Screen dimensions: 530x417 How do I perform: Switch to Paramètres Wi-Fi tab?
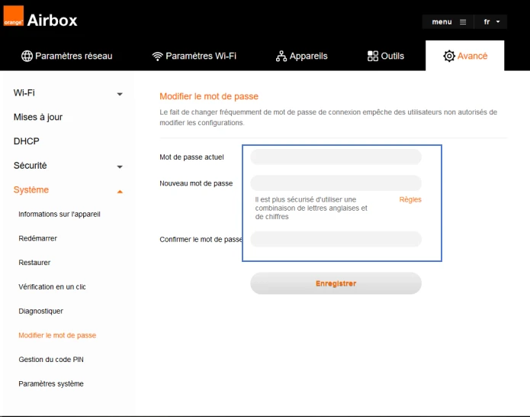194,56
